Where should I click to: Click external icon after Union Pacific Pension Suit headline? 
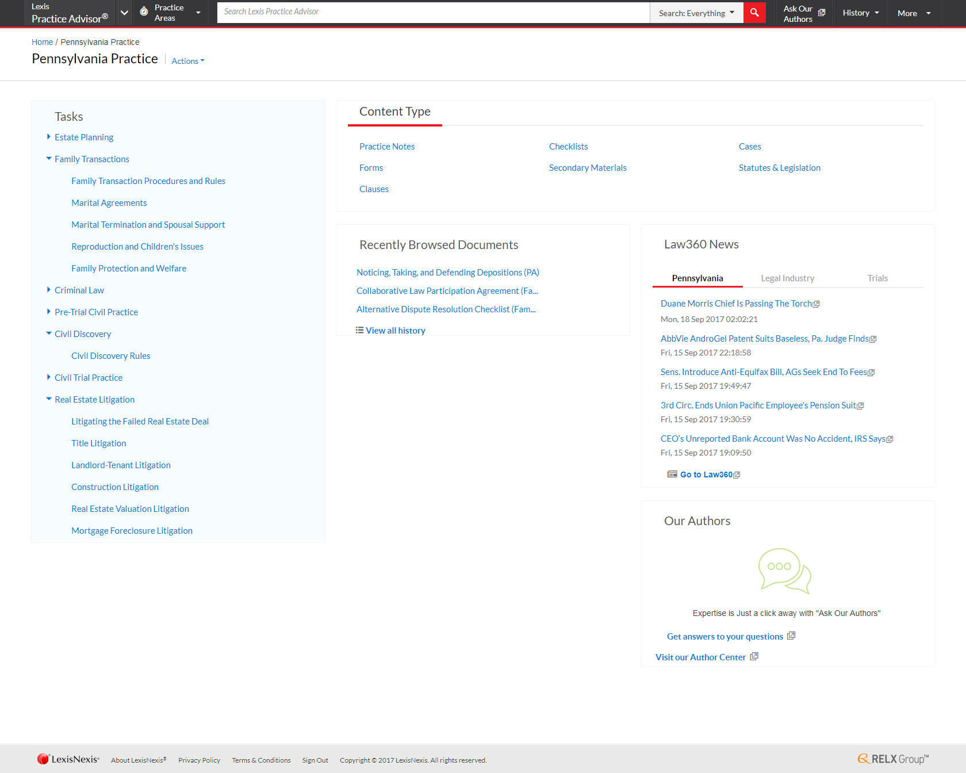(x=860, y=406)
